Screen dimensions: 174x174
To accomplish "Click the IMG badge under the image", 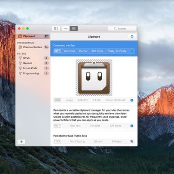I will coord(57,100).
